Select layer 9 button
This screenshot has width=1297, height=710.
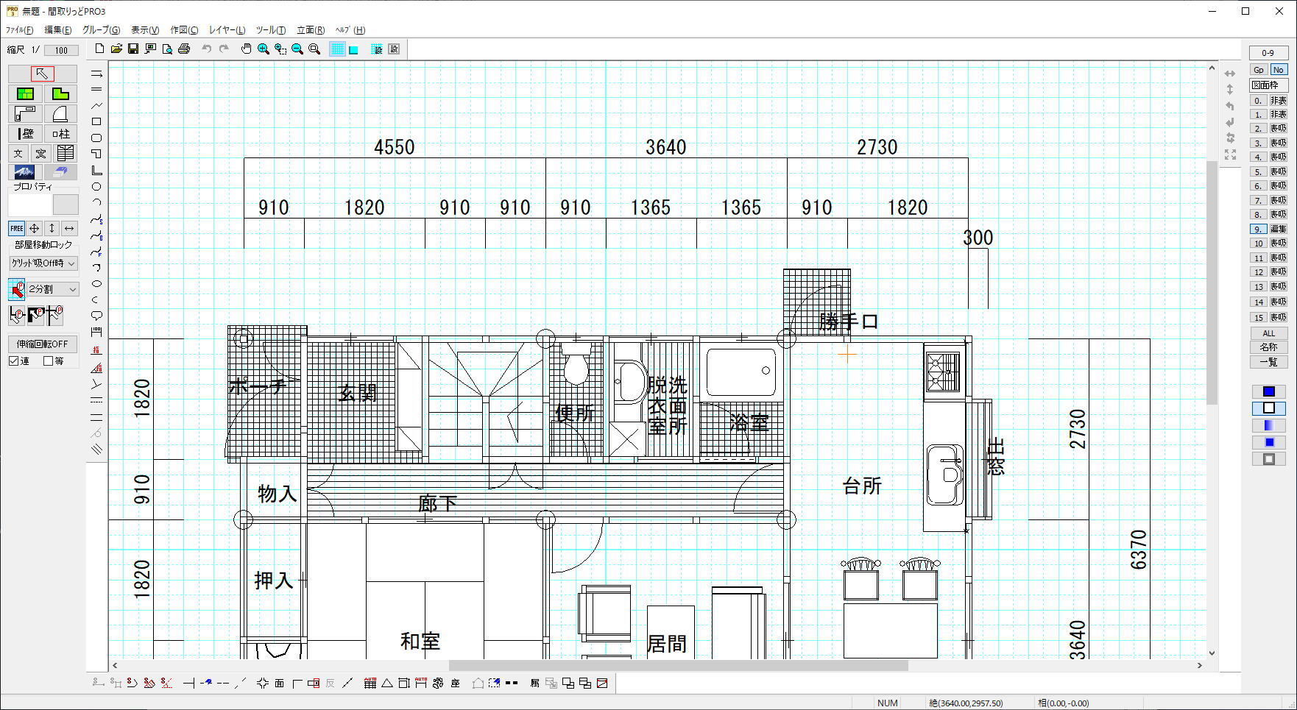[1258, 229]
